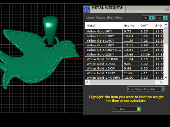Screen dimensions: 170x127
Task: Click the 12.60 grams value
Action: pos(129,78)
